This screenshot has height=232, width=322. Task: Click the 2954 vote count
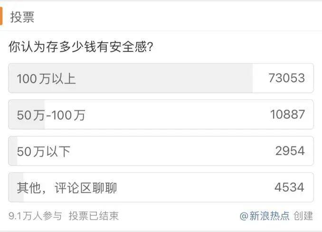tap(290, 151)
